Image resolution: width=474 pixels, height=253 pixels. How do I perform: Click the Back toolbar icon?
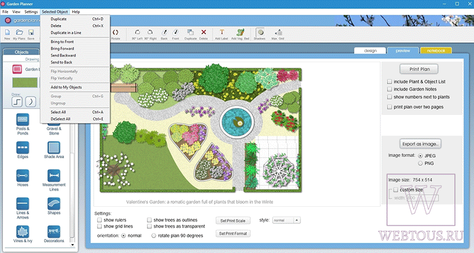click(164, 33)
